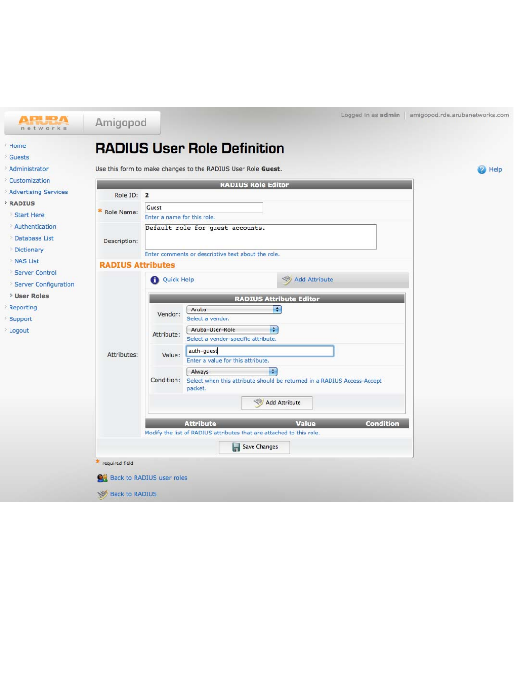This screenshot has height=685, width=516.
Task: Open the Condition dropdown showing Always
Action: coord(232,372)
